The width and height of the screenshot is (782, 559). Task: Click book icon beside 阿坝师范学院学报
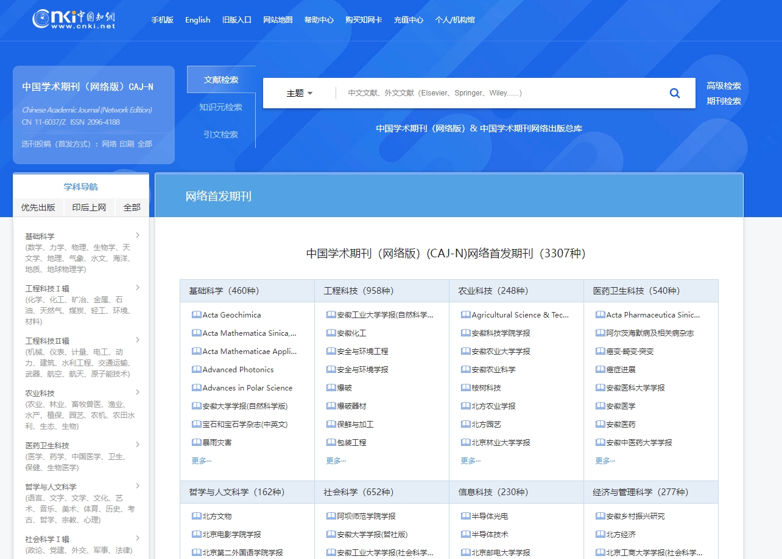coord(331,516)
